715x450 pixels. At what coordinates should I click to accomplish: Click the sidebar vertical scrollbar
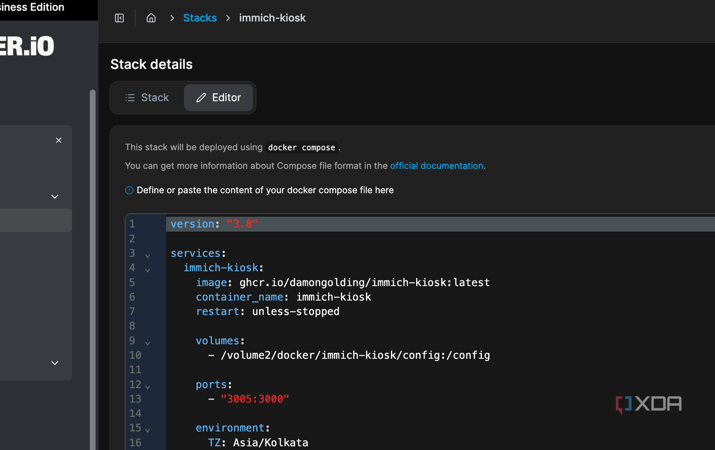pos(93,269)
